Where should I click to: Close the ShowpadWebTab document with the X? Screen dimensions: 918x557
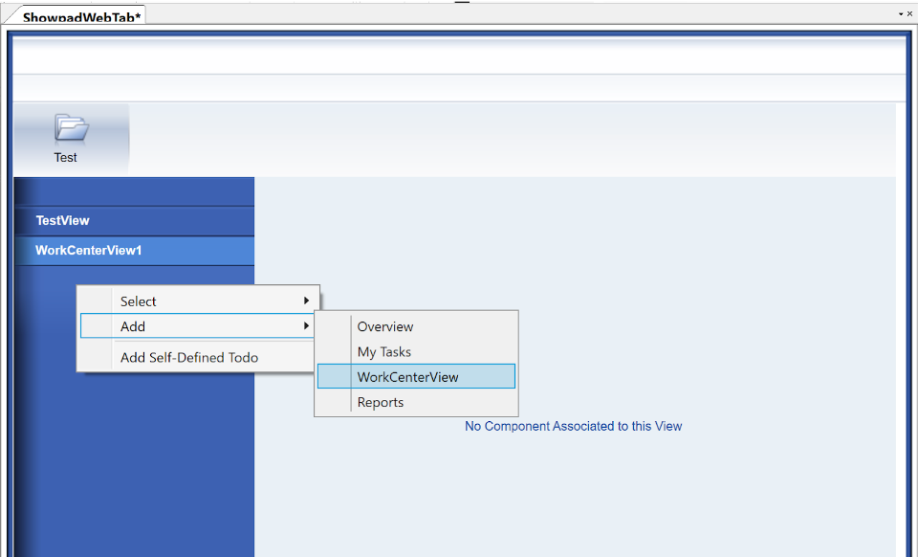[x=909, y=13]
